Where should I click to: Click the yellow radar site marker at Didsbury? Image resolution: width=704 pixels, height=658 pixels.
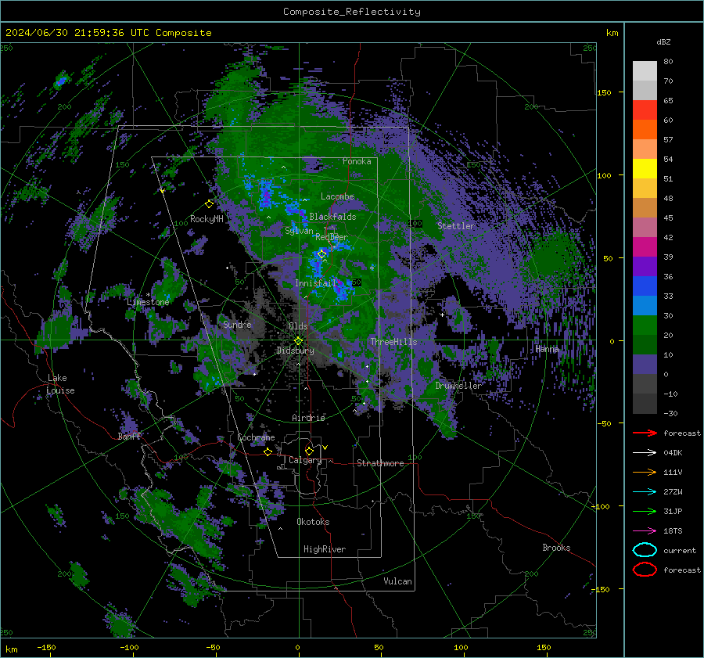tap(298, 341)
